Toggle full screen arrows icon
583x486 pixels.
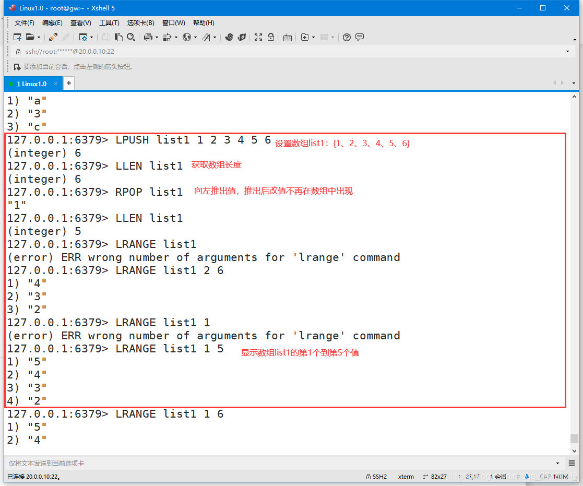pos(258,37)
